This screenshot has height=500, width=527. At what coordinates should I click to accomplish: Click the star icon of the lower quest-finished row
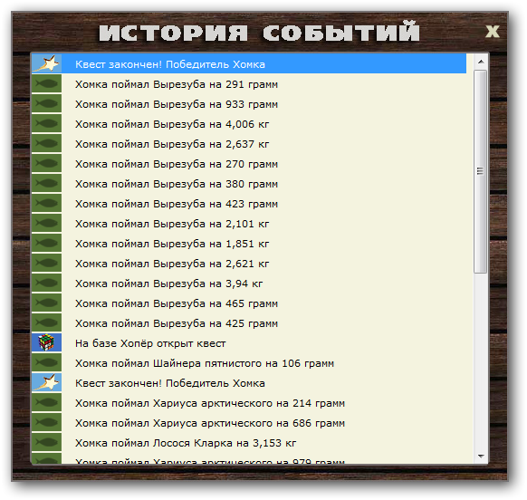click(x=47, y=382)
